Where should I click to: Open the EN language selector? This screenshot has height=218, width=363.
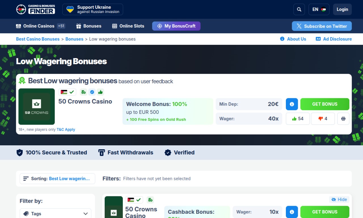tap(319, 9)
